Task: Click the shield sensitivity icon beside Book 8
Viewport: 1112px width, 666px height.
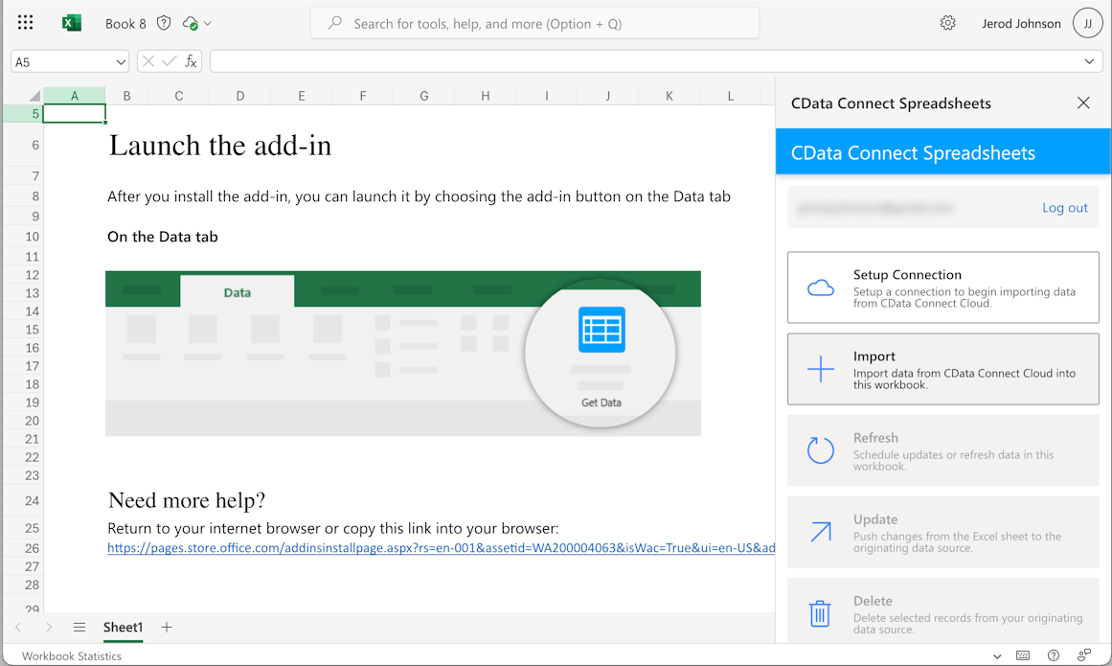Action: click(164, 23)
